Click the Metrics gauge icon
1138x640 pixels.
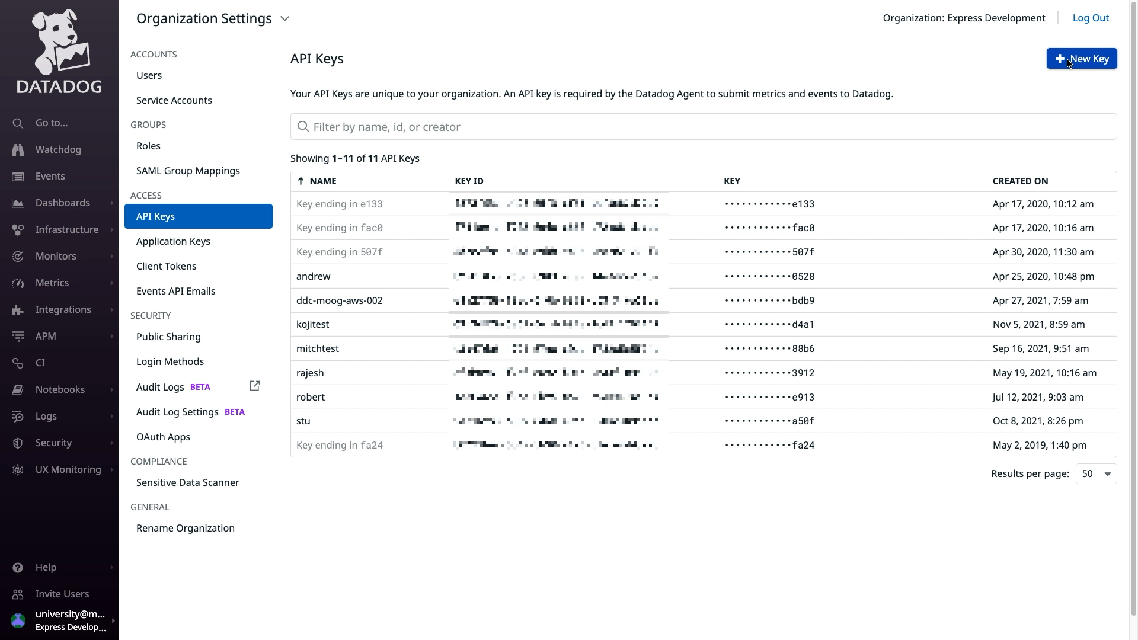click(x=18, y=283)
